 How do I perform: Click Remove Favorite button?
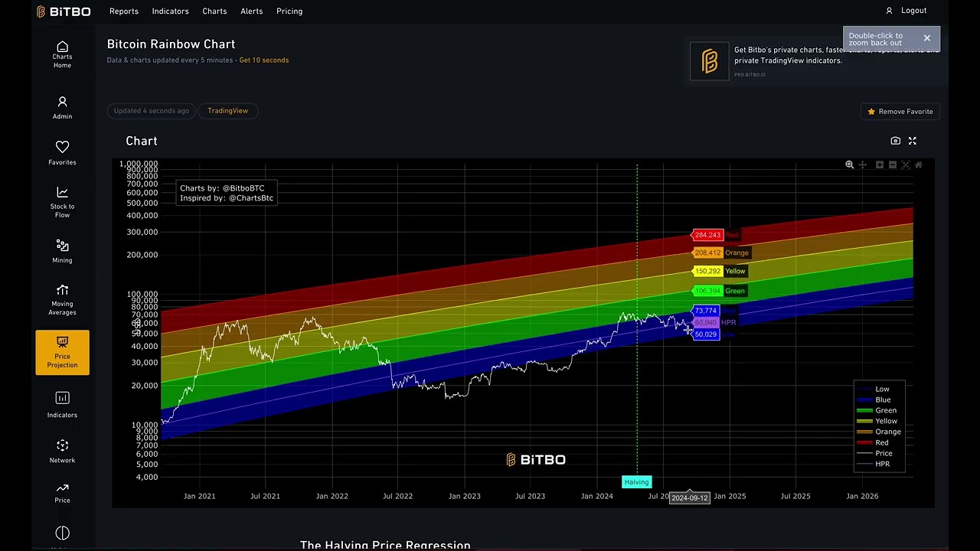click(x=900, y=112)
